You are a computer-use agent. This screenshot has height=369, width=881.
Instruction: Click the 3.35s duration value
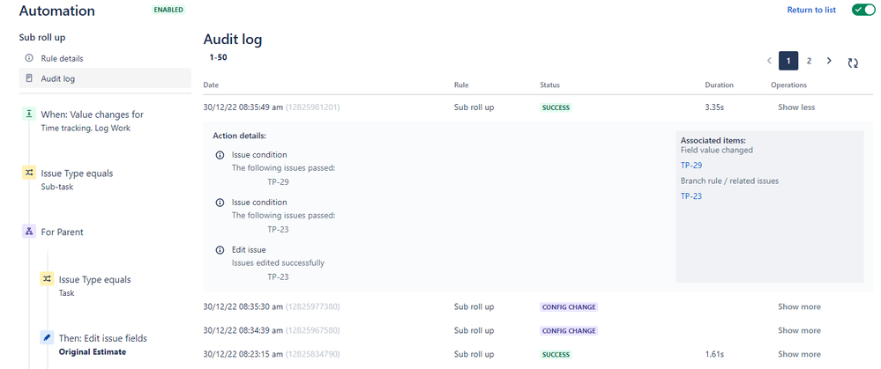click(x=714, y=107)
